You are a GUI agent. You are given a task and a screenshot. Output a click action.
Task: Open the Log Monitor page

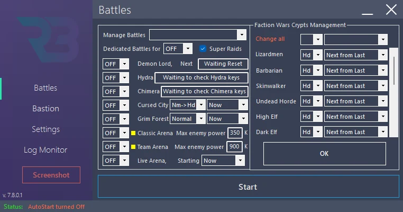45,150
